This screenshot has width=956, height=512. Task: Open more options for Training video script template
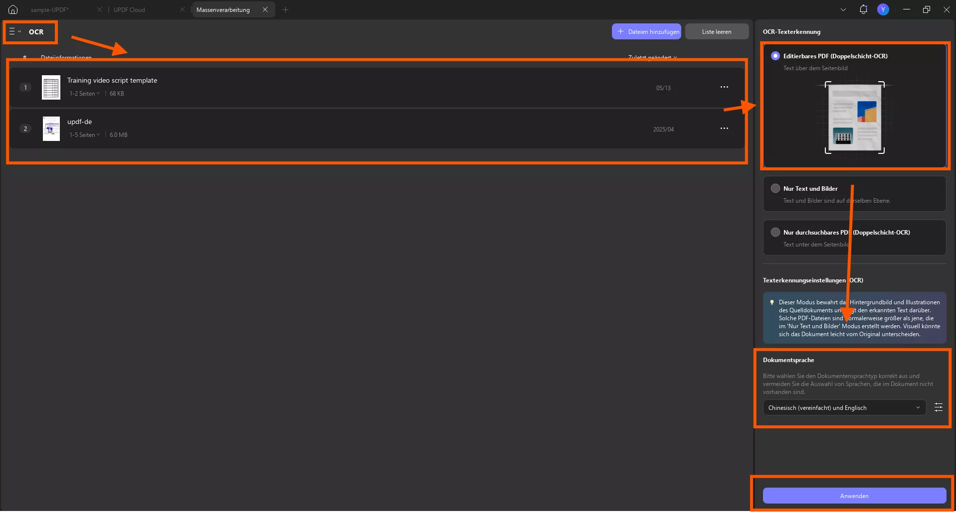pos(724,87)
